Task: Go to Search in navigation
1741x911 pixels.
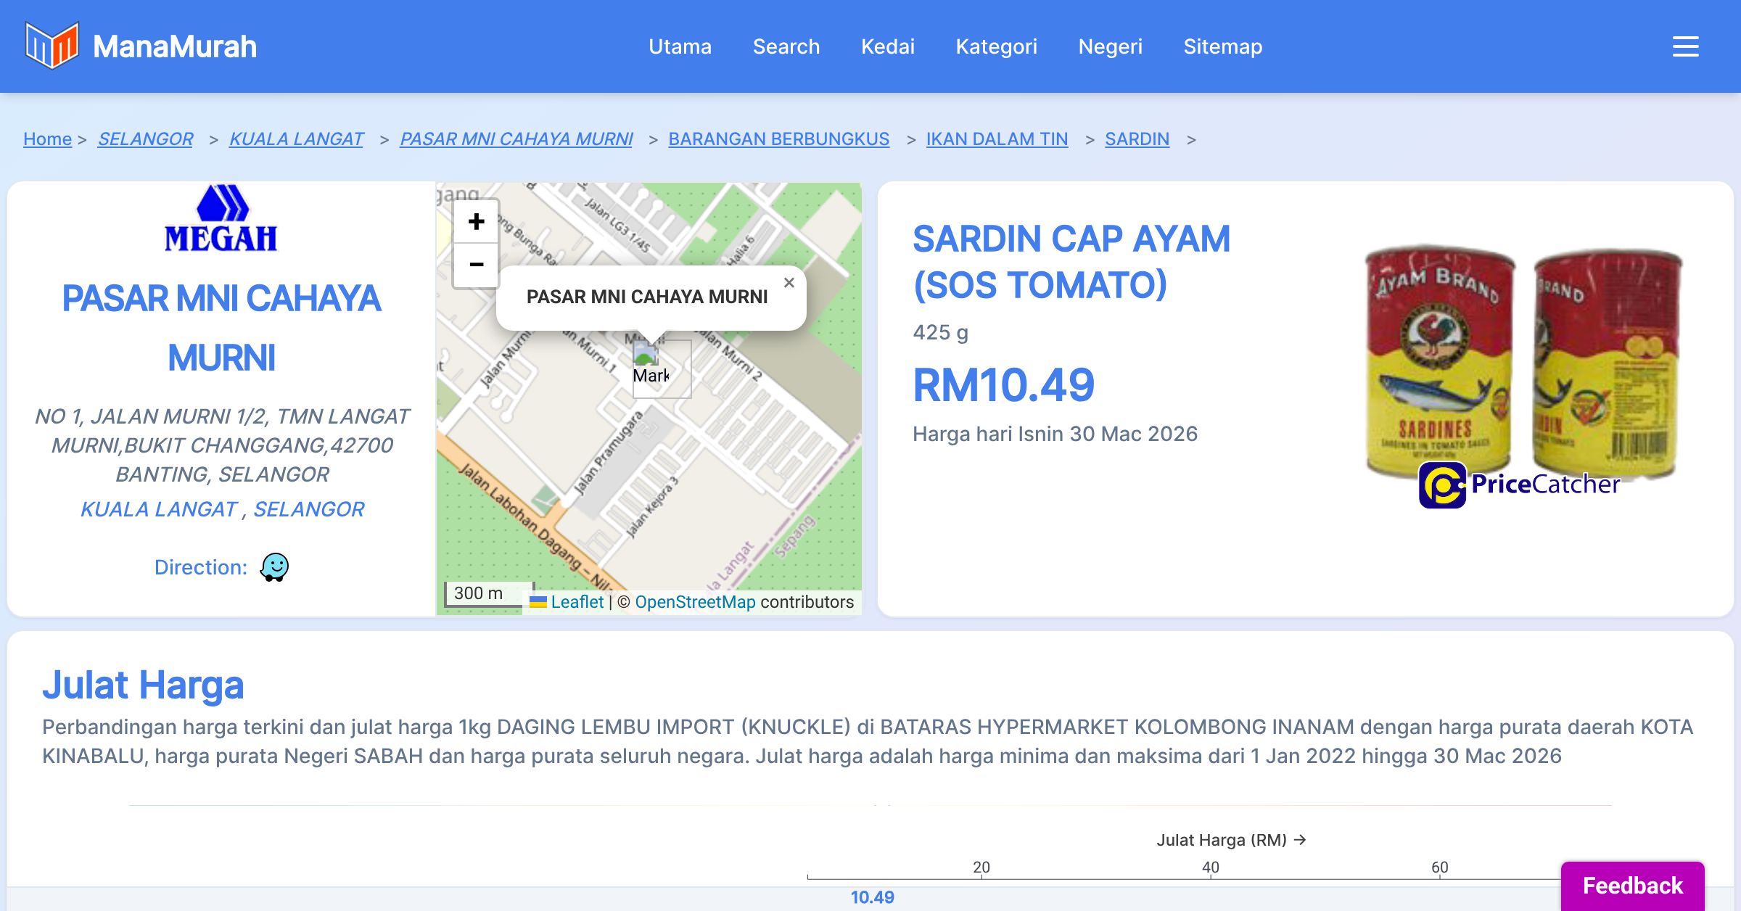Action: [x=786, y=46]
